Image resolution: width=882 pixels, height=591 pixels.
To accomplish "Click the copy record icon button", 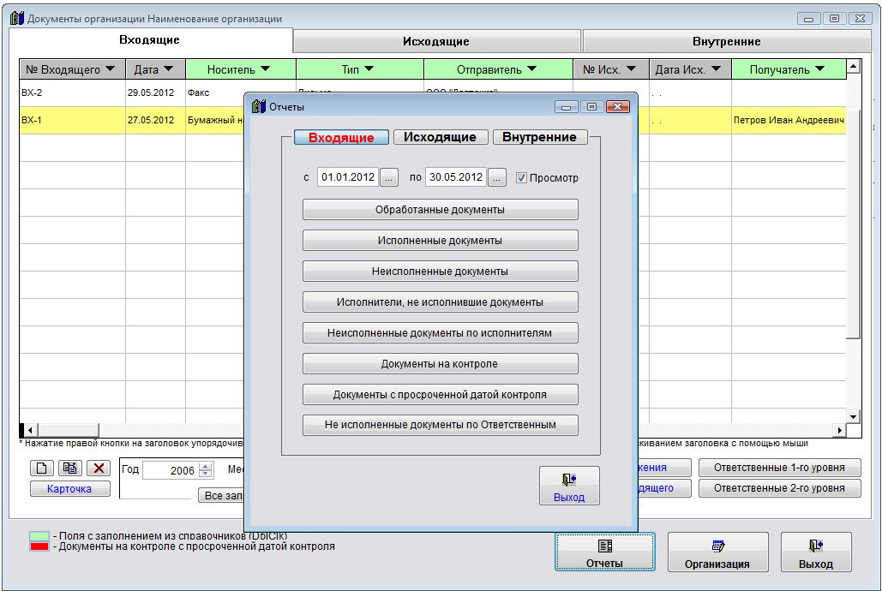I will click(69, 468).
